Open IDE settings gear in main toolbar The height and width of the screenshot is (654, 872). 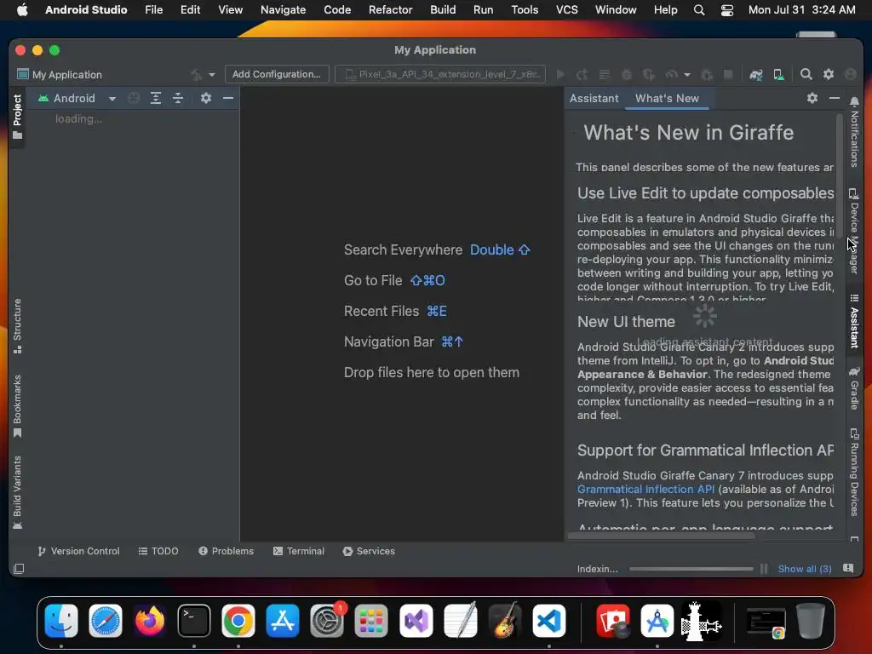tap(829, 74)
